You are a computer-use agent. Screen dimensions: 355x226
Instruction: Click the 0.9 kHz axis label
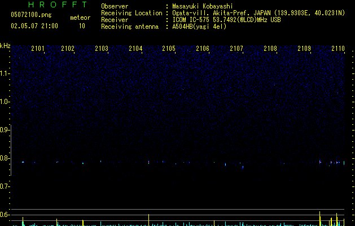pos(5,130)
